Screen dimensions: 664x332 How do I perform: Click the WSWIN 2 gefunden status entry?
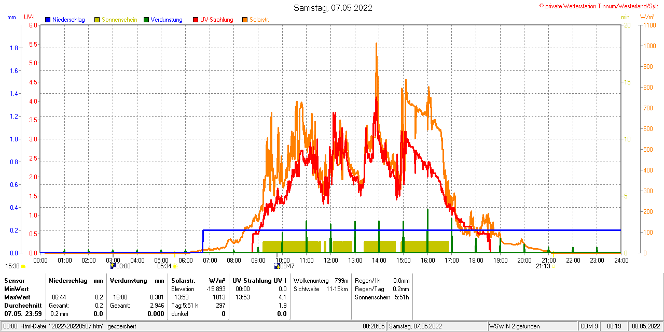(515, 326)
